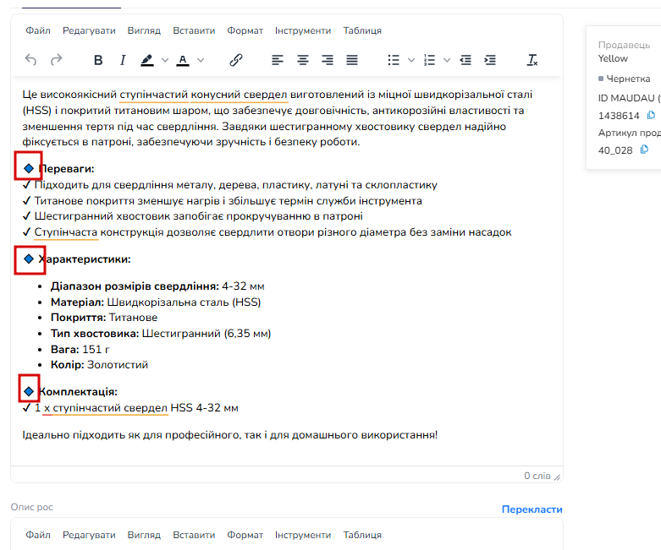661x550 pixels.
Task: Open the Вигляд menu in top editor
Action: 144,30
